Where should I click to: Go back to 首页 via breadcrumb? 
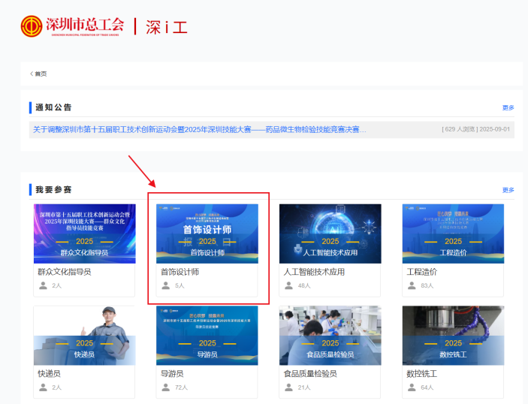tap(38, 74)
